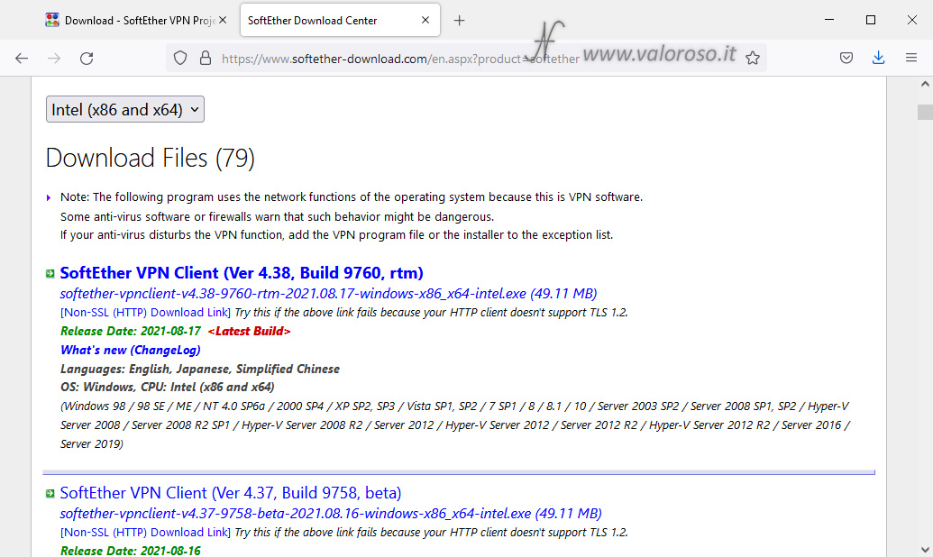Open SoftEther VPN Client Ver 4.38 Build 9760 link
This screenshot has width=933, height=557.
tap(242, 272)
